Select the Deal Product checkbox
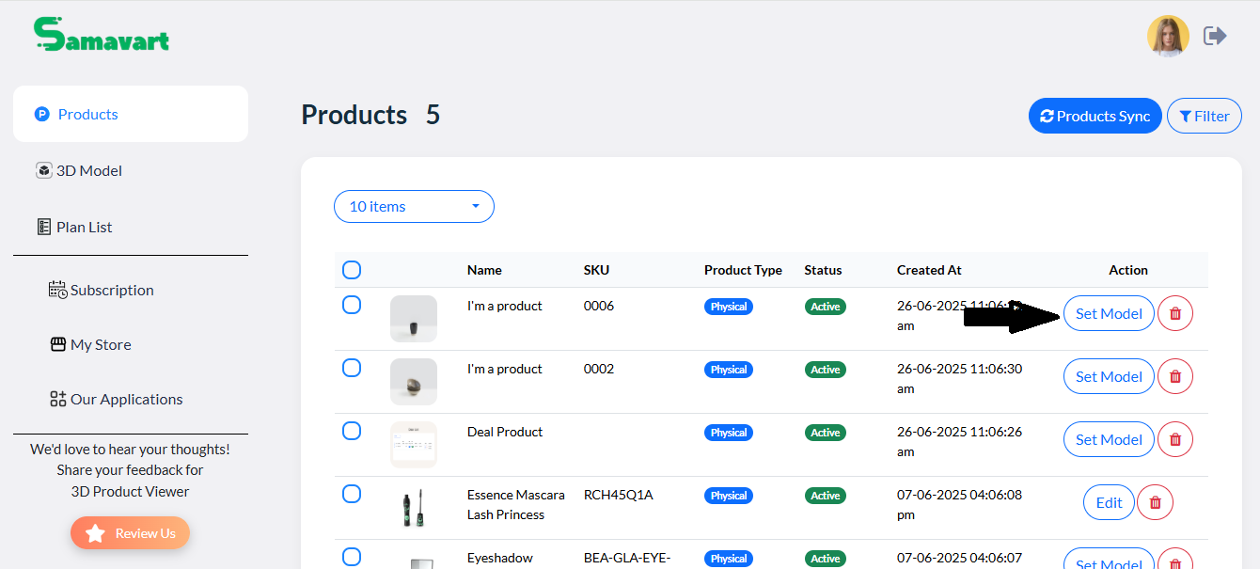 352,431
